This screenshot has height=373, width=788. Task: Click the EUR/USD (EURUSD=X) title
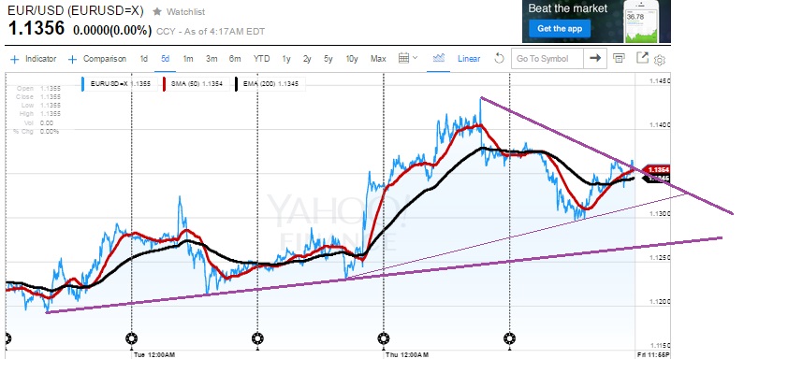[76, 10]
